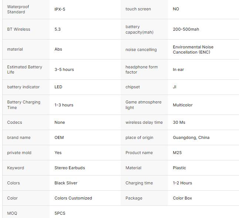Viewport: 239px width, 218px height.
Task: Click the Estimated Battery Life label
Action: point(24,69)
